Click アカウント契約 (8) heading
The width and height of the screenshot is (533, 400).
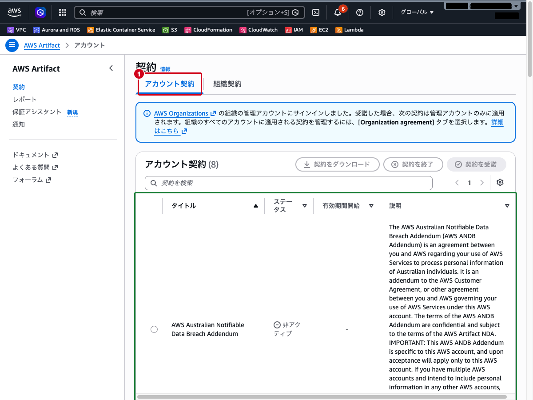click(182, 164)
